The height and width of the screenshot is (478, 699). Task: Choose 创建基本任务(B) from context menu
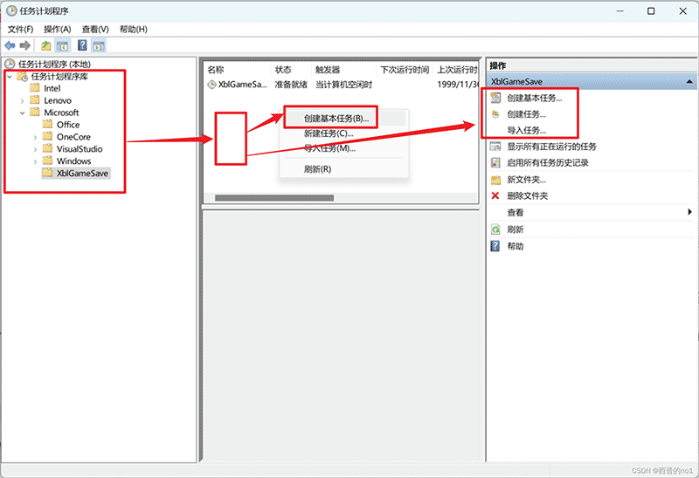pyautogui.click(x=336, y=118)
